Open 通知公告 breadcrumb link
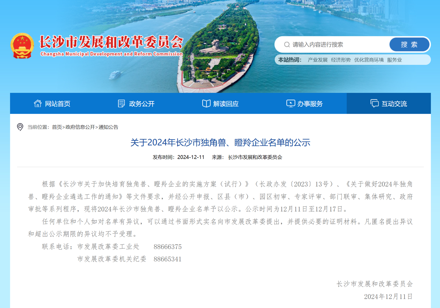Viewport: 440px width, 308px height. (108, 127)
